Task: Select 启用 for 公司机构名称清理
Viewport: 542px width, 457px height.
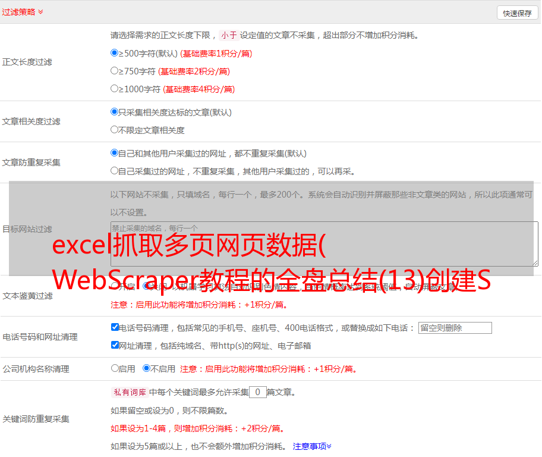Action: point(115,368)
